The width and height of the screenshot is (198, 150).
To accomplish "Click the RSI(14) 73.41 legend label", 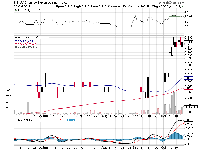I will pyautogui.click(x=29, y=10).
